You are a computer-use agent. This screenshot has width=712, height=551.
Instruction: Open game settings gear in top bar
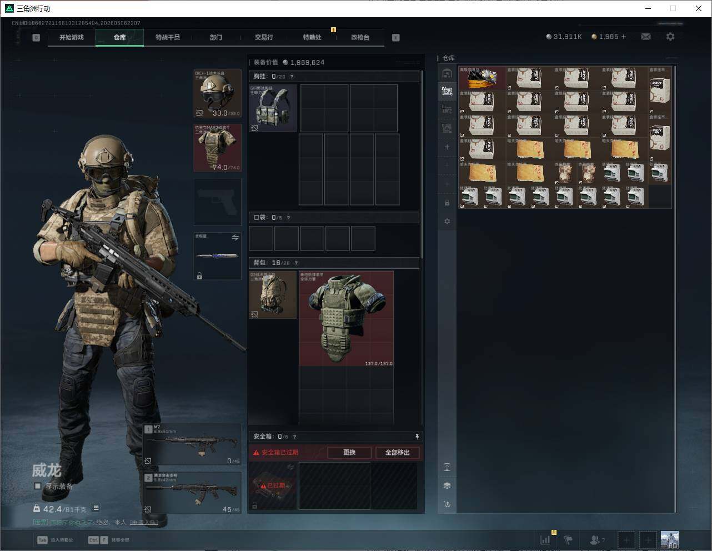point(670,37)
